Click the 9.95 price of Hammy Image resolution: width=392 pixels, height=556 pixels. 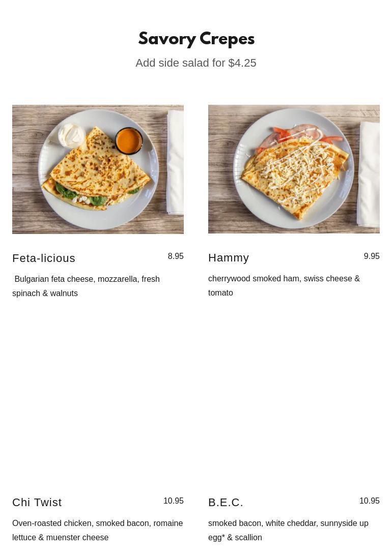tap(372, 256)
